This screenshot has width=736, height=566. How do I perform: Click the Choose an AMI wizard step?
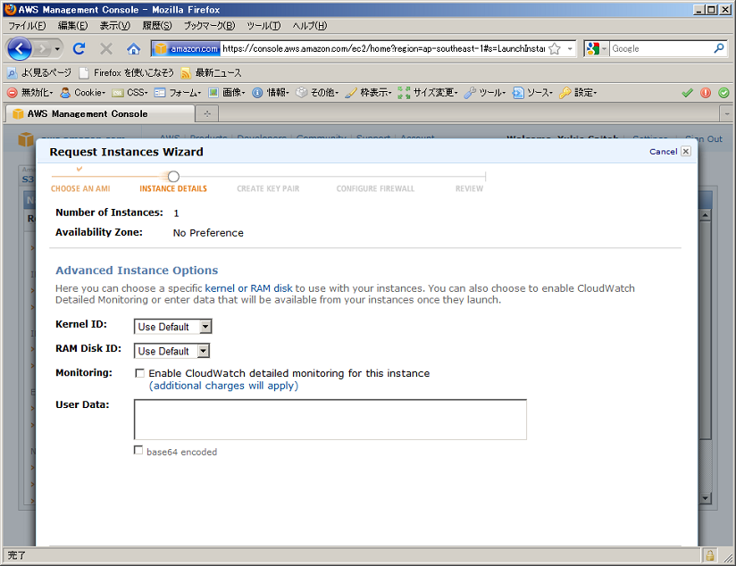(80, 188)
